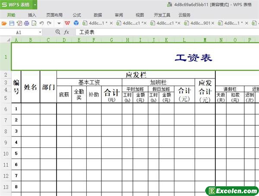259x196 pixels.
Task: Click the formula bar containing 工资表
Action: coord(164,32)
